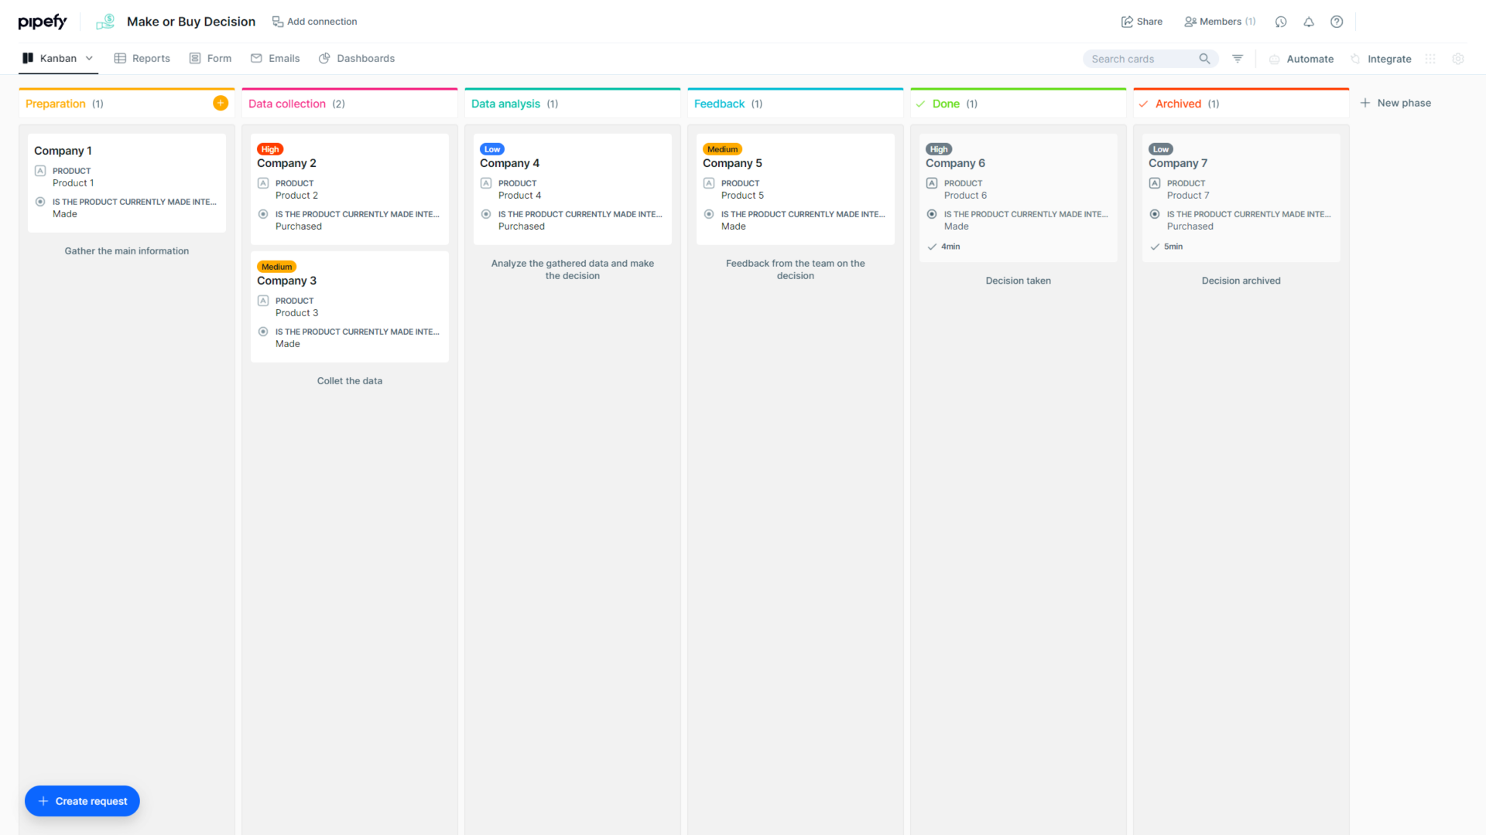Click the search magnifier in Search cards
This screenshot has width=1486, height=835.
(x=1204, y=58)
